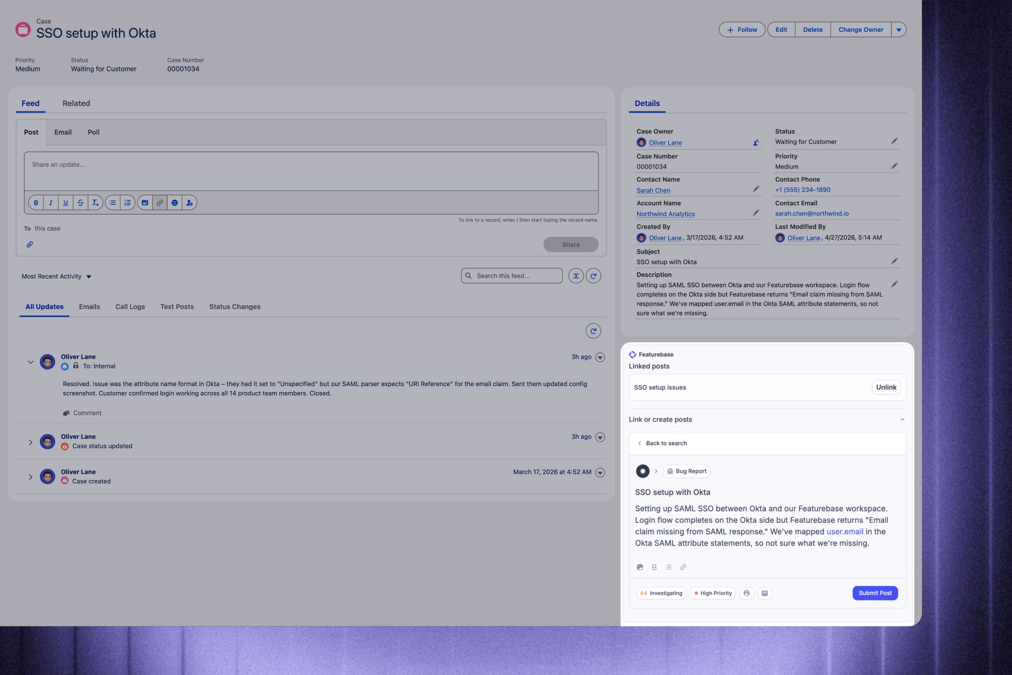The image size is (1012, 675).
Task: Insert a list in the Featurebase post editor
Action: (x=668, y=567)
